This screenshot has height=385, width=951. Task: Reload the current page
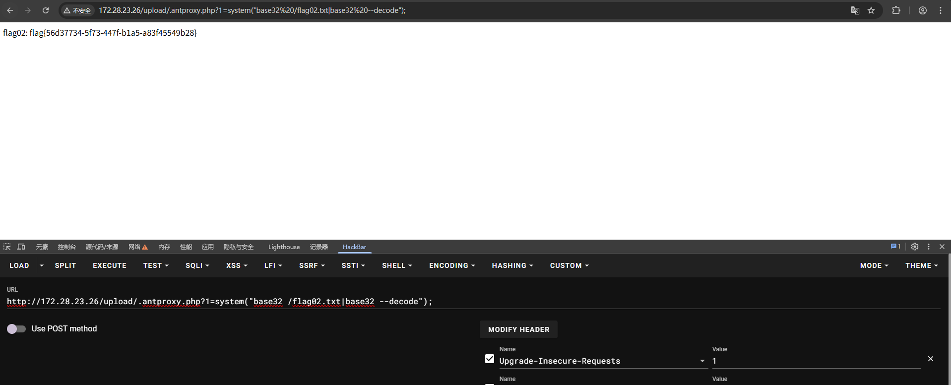(46, 10)
